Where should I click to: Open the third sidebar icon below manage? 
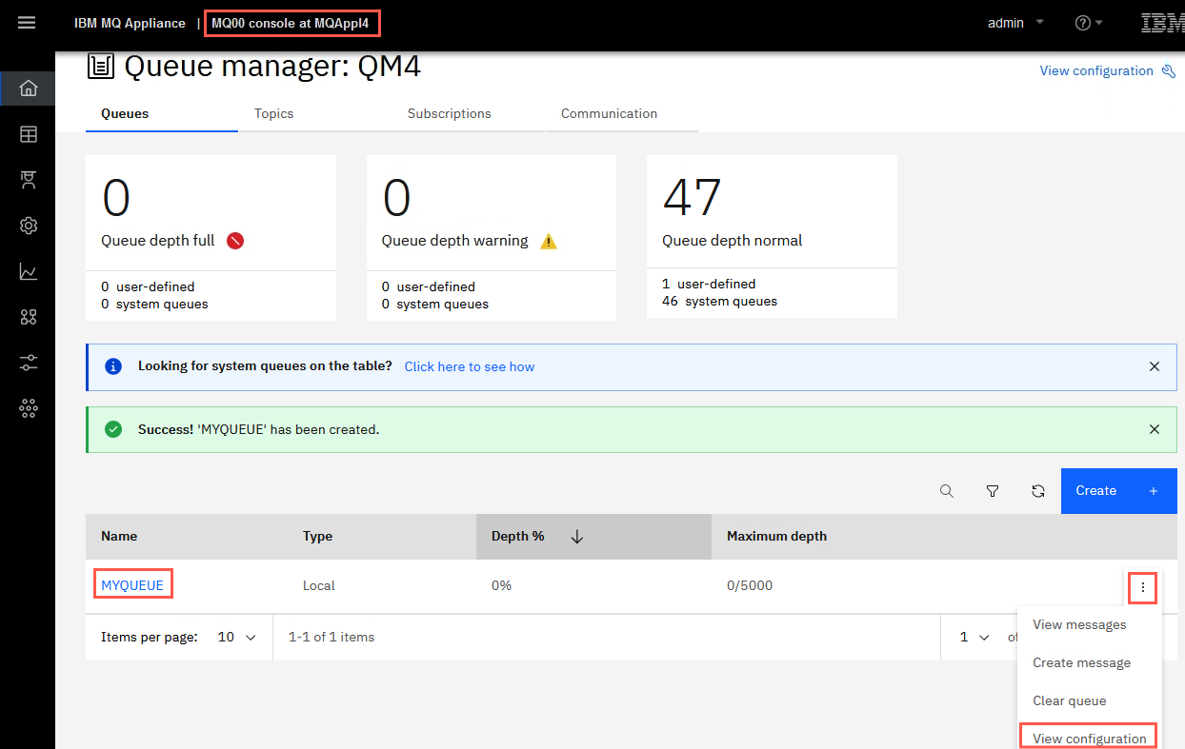(x=29, y=180)
